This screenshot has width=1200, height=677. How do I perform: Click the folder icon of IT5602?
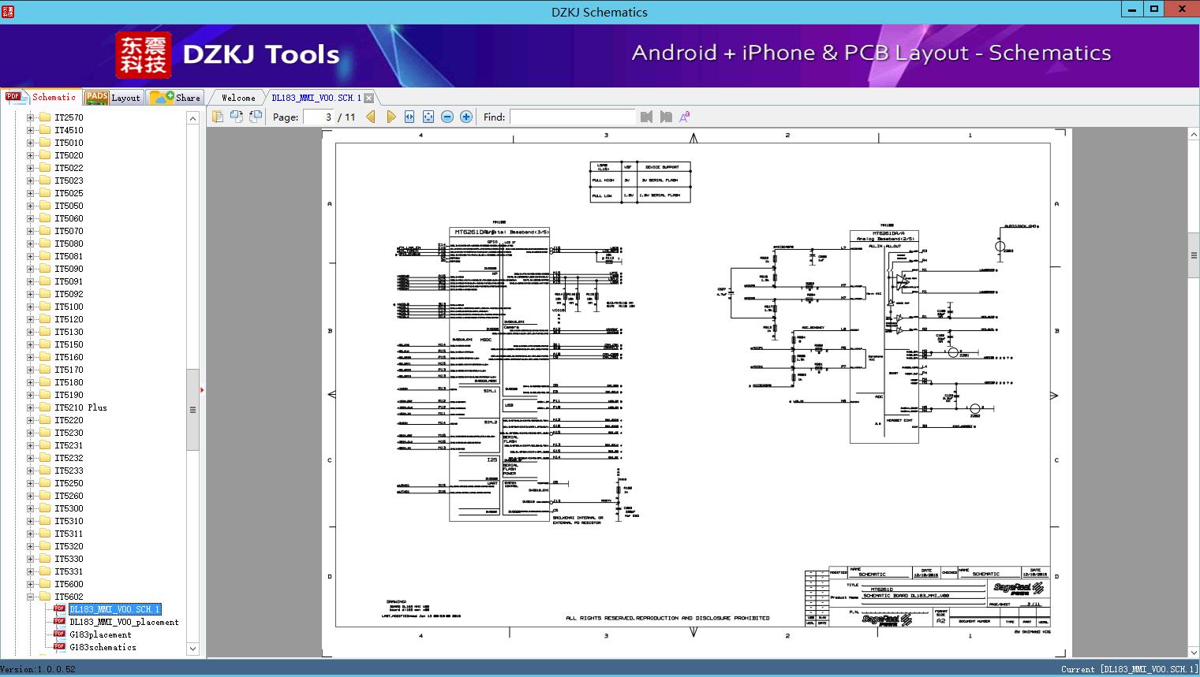click(x=45, y=597)
